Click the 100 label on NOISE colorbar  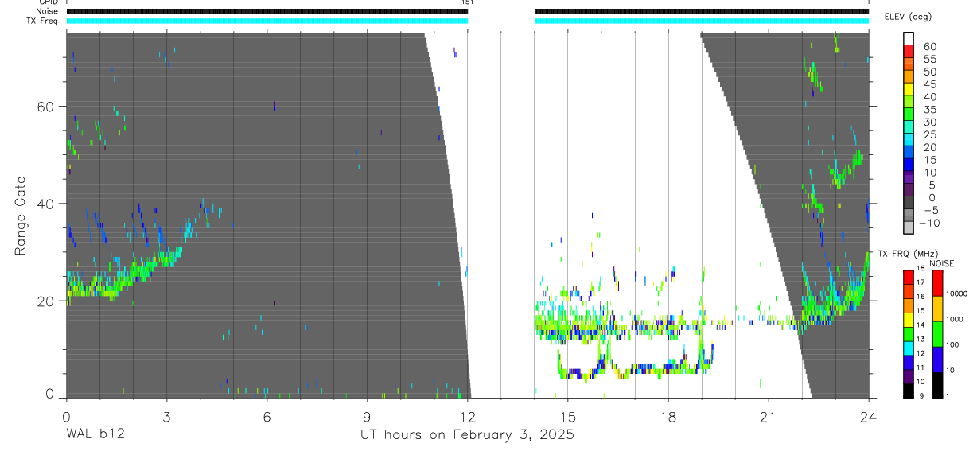(953, 344)
